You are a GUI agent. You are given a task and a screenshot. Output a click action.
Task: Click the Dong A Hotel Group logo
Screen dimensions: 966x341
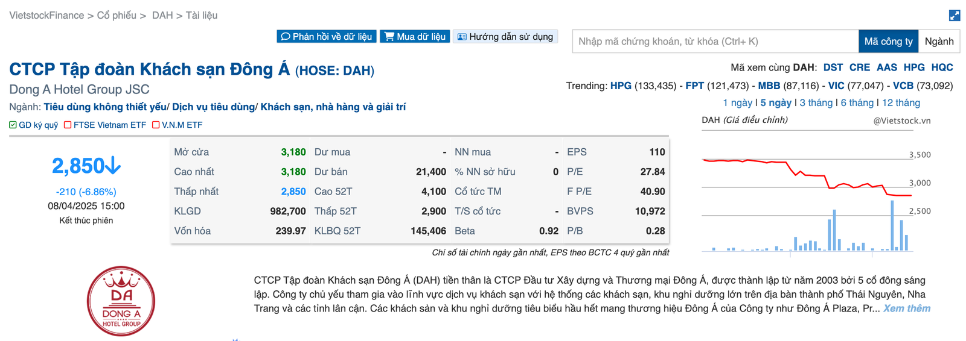(x=121, y=301)
